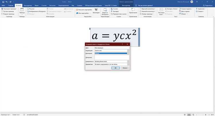
Task: Open the Сохранить в dropdown list
Action: (x=128, y=61)
